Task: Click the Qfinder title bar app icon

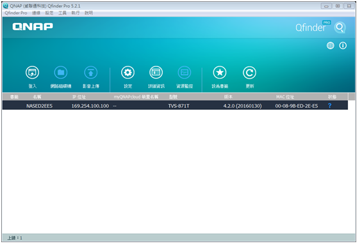Action: (6, 6)
